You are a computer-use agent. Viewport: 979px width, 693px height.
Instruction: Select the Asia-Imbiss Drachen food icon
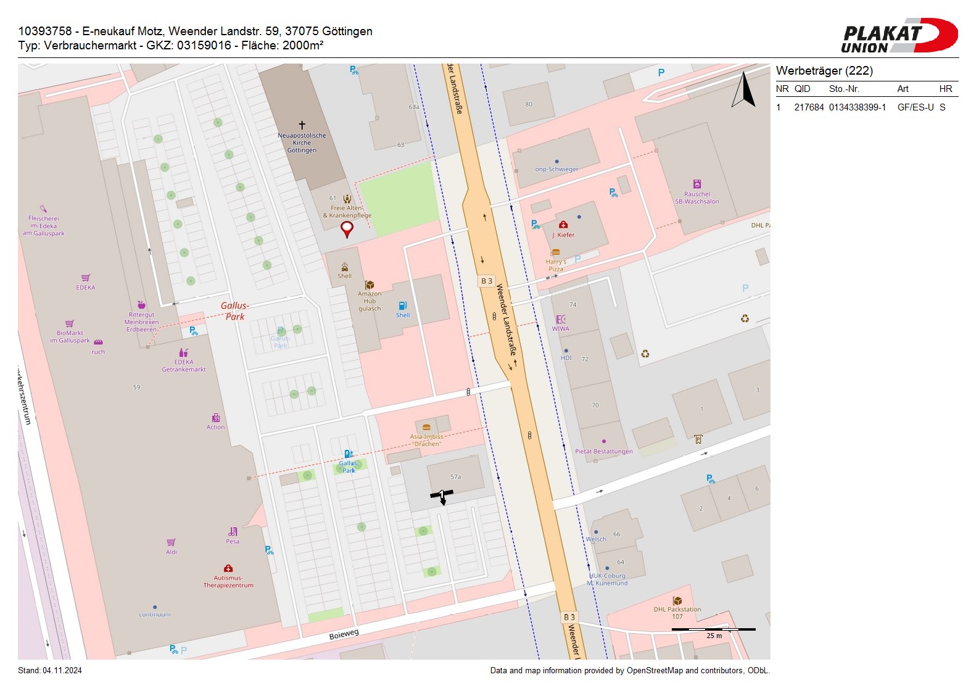(x=426, y=427)
